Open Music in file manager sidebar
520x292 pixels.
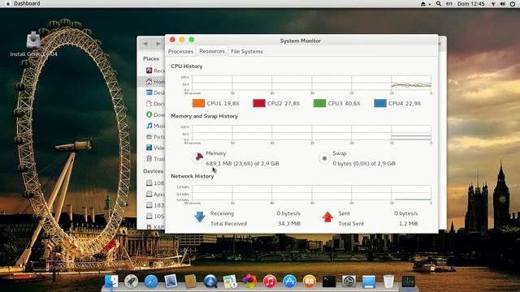[155, 126]
